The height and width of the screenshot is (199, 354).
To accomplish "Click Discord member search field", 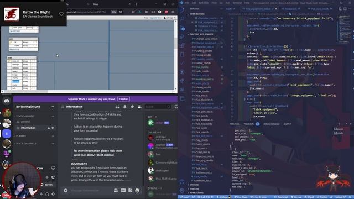I will coord(158,107).
